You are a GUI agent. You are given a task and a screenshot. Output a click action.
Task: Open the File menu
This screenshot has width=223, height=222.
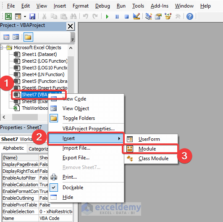11,6
